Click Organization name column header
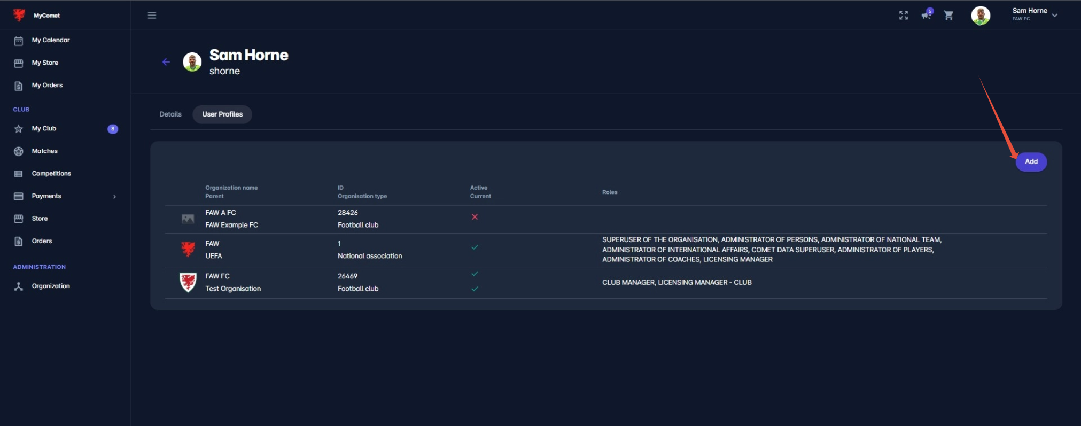Image resolution: width=1081 pixels, height=426 pixels. pos(231,188)
